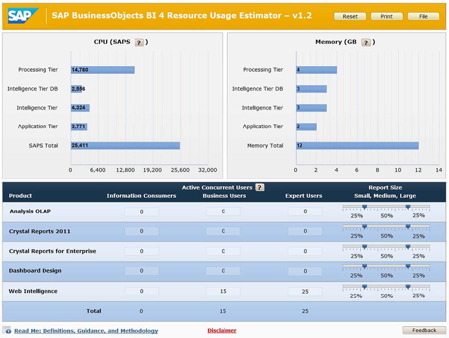The width and height of the screenshot is (449, 338).
Task: Select Web Intelligence Business Users field showing 15
Action: click(223, 291)
